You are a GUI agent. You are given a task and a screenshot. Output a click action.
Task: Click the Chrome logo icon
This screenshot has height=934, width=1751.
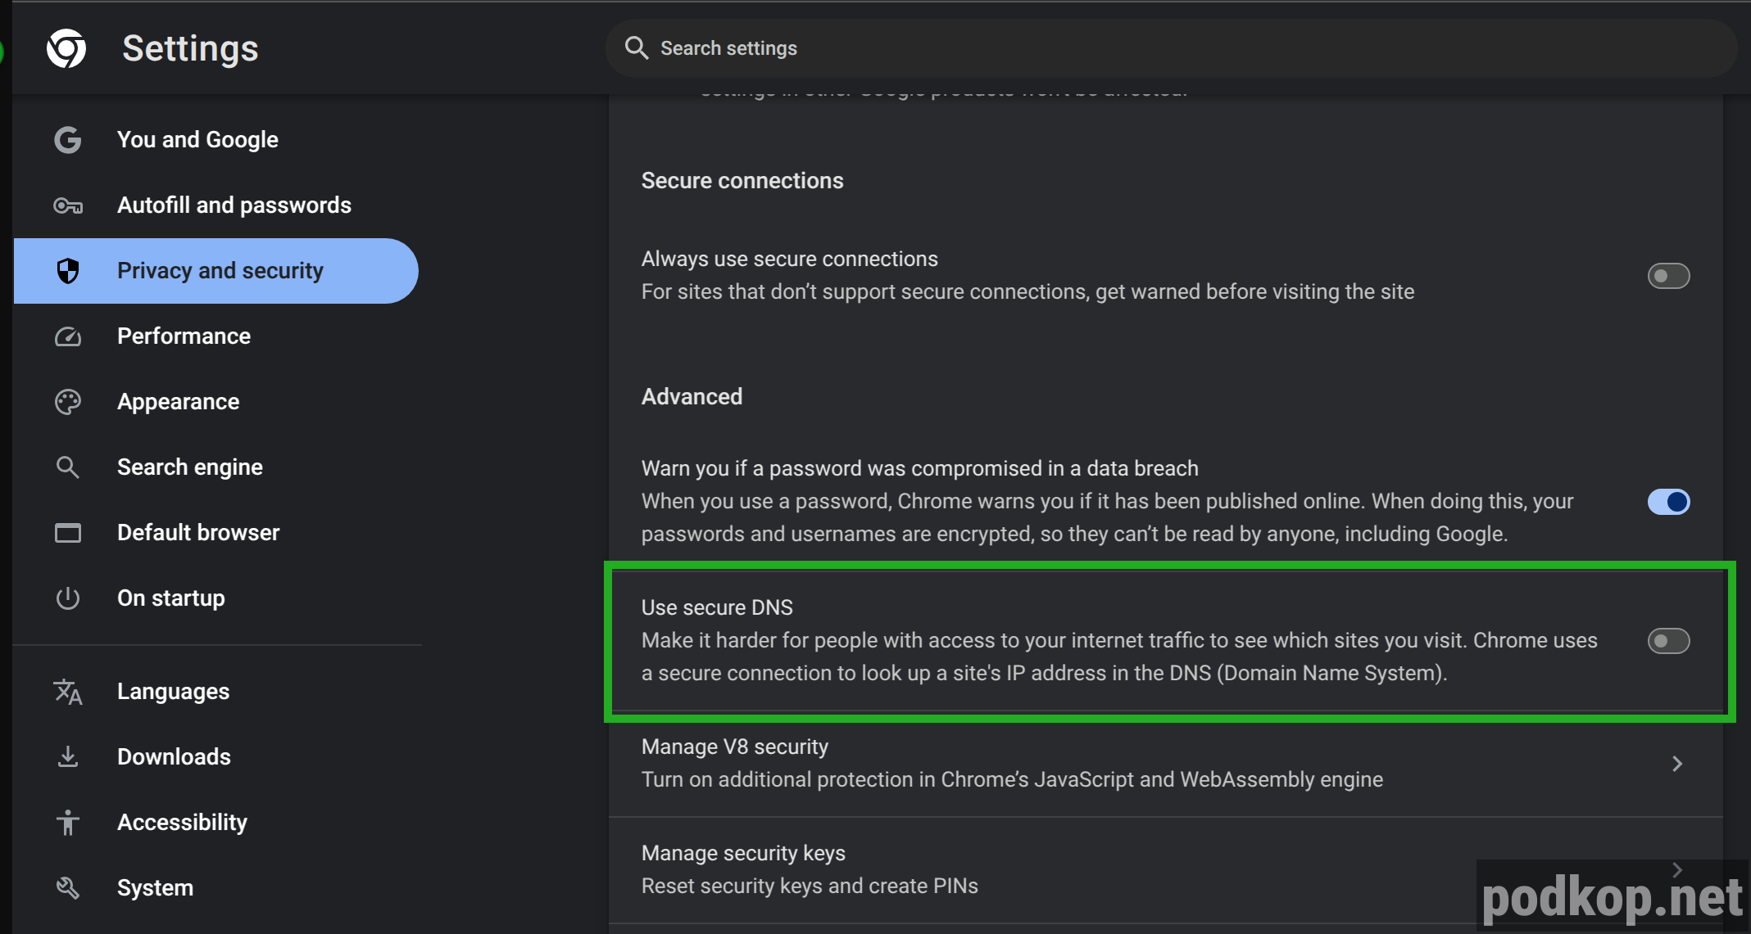click(x=66, y=48)
